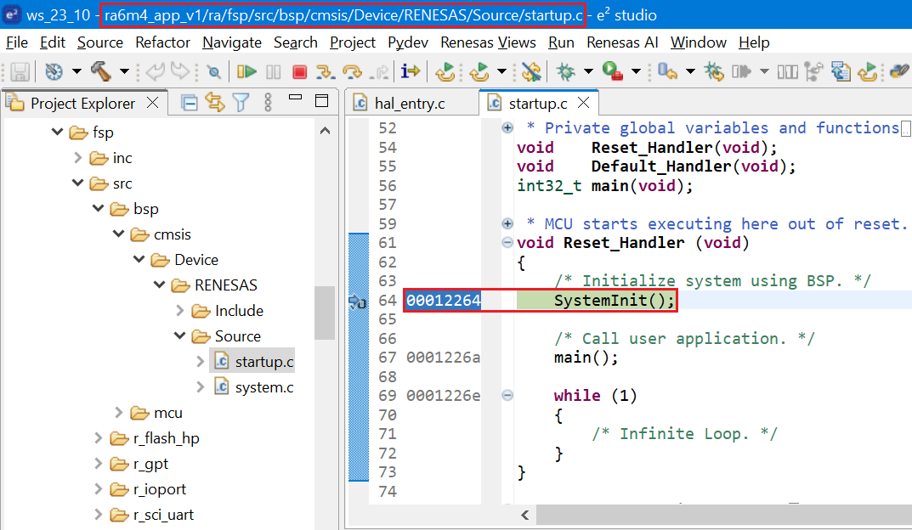Select system.c in the project tree
The height and width of the screenshot is (530, 912).
pyautogui.click(x=264, y=387)
